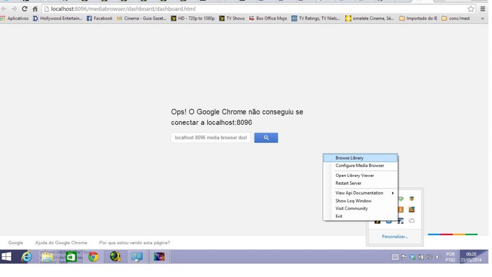Expand the bookmarks bar overflow chevron

482,18
